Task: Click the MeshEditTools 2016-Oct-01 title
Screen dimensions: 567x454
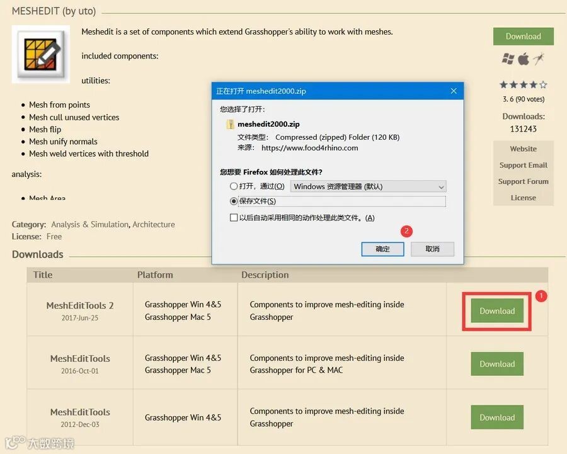Action: point(80,359)
